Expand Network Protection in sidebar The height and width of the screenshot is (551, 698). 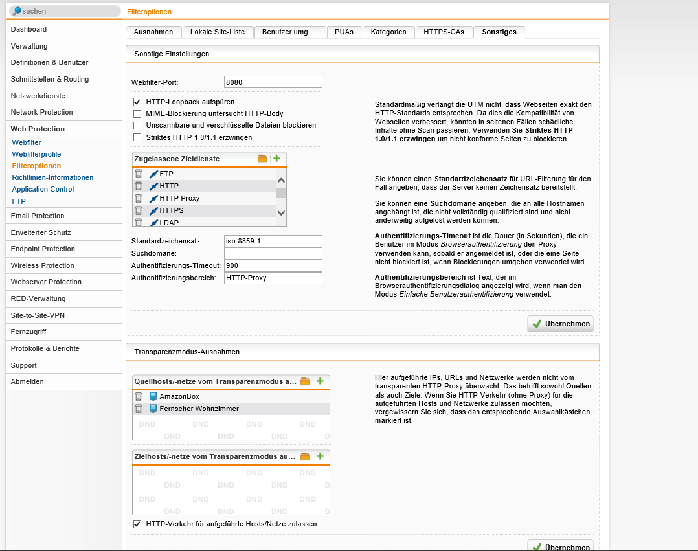click(x=41, y=112)
